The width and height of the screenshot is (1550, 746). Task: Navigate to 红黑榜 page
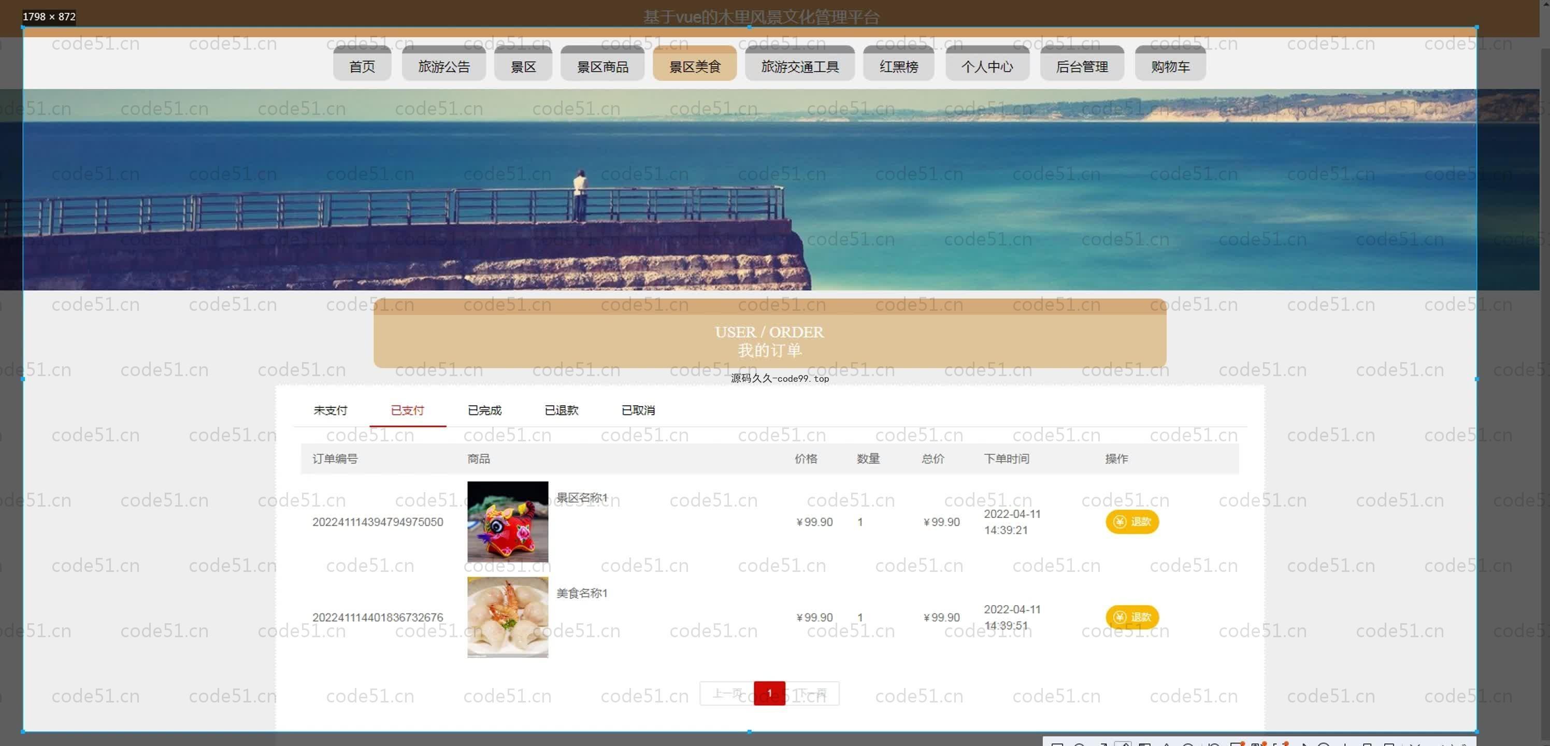pyautogui.click(x=898, y=66)
